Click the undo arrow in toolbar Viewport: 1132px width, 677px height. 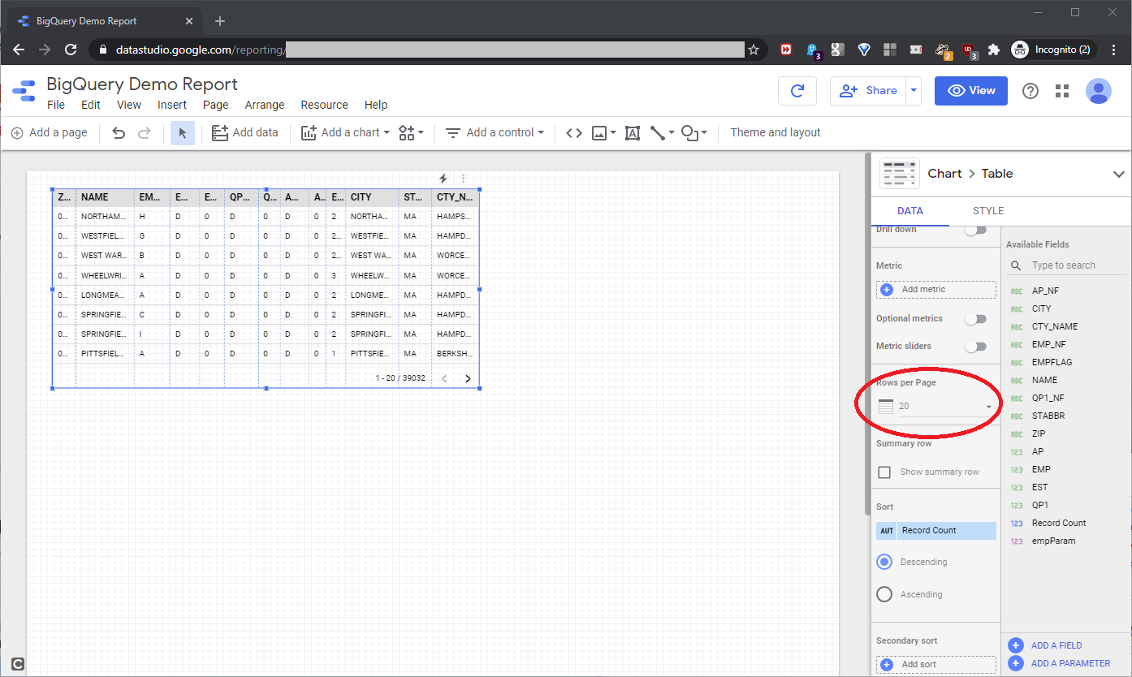[x=119, y=132]
